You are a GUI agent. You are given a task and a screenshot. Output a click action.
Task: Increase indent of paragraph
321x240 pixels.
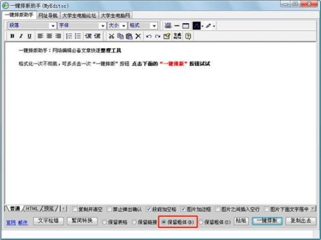pos(97,36)
